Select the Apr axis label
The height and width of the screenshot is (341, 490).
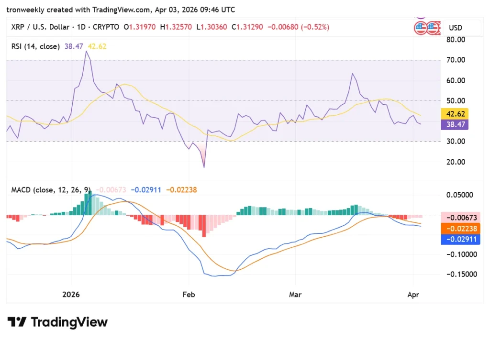tap(413, 295)
